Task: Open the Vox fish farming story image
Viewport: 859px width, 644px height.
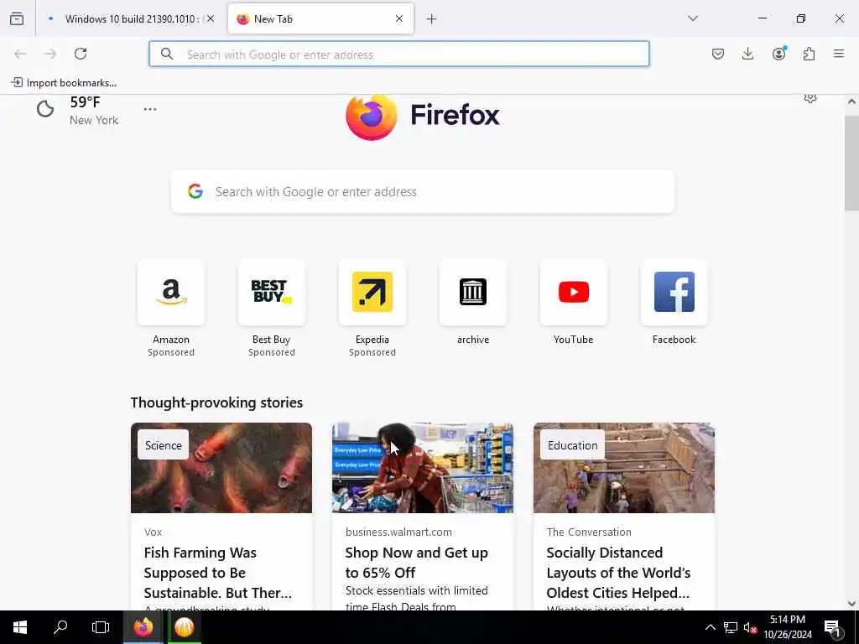Action: (221, 468)
